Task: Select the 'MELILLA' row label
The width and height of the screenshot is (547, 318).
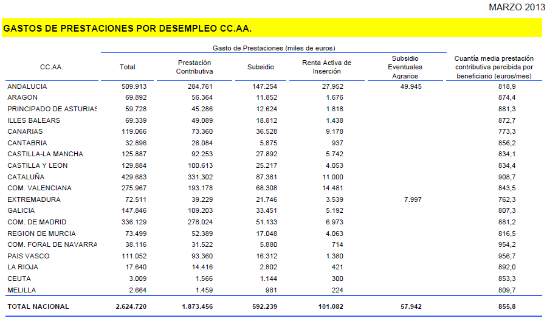Action: [x=22, y=290]
